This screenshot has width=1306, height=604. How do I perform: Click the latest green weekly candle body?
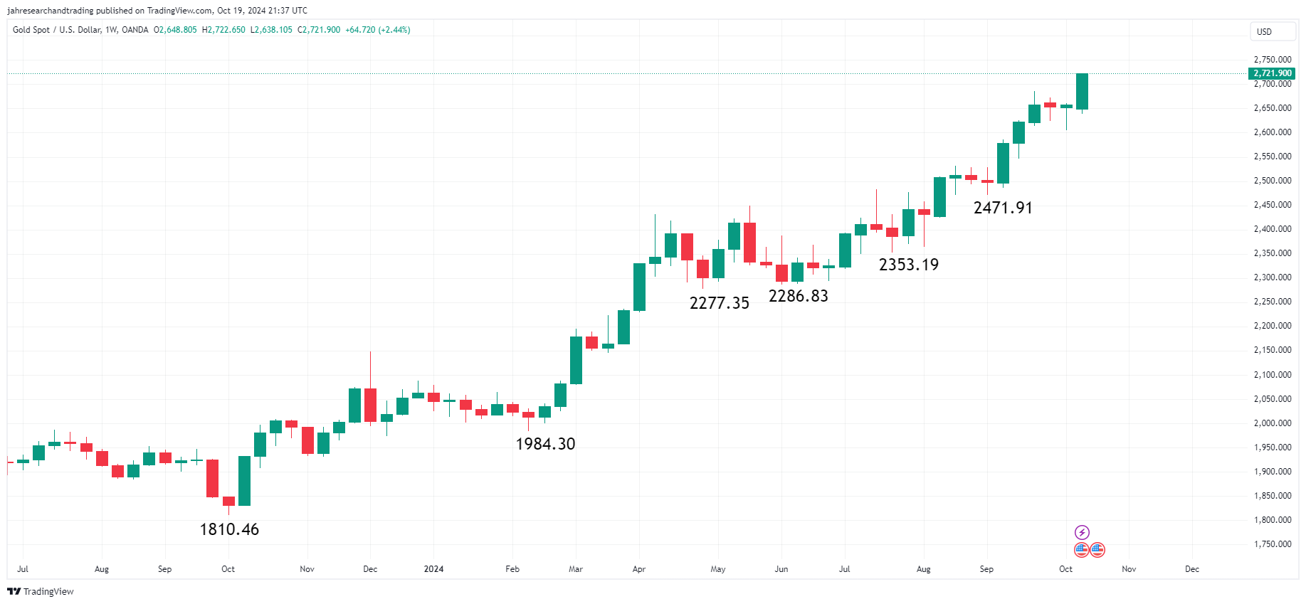pyautogui.click(x=1082, y=91)
